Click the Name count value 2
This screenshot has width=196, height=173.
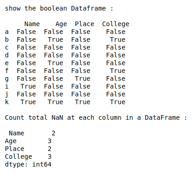[53, 133]
